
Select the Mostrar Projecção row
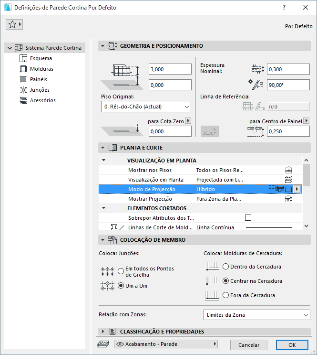point(200,199)
